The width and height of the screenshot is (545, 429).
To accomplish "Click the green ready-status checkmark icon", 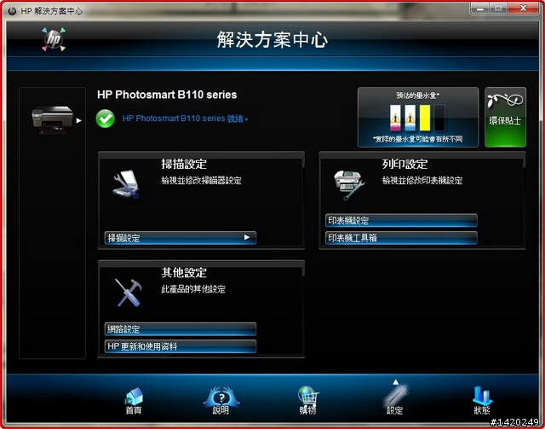I will click(x=105, y=119).
